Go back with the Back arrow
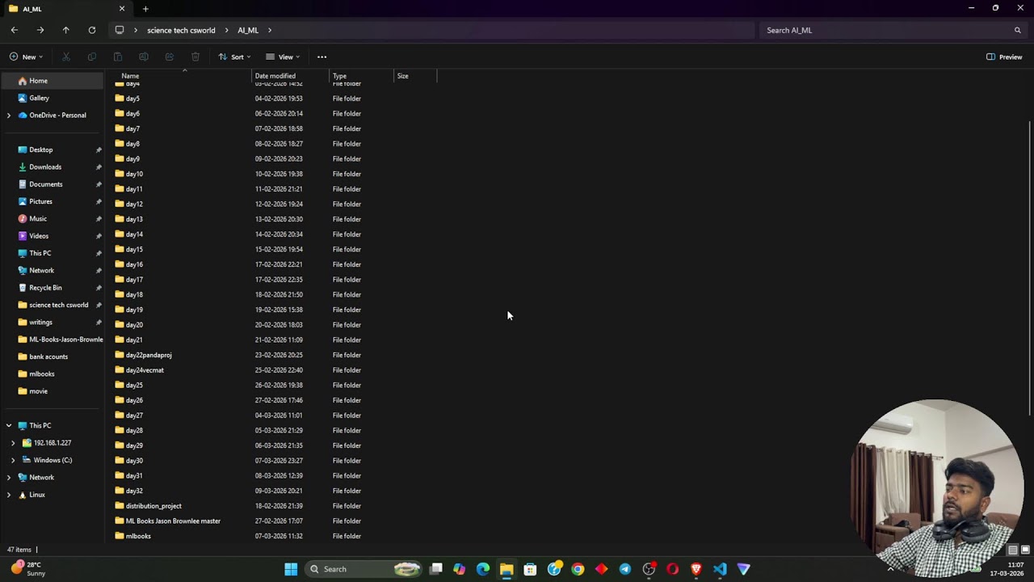 pos(14,30)
